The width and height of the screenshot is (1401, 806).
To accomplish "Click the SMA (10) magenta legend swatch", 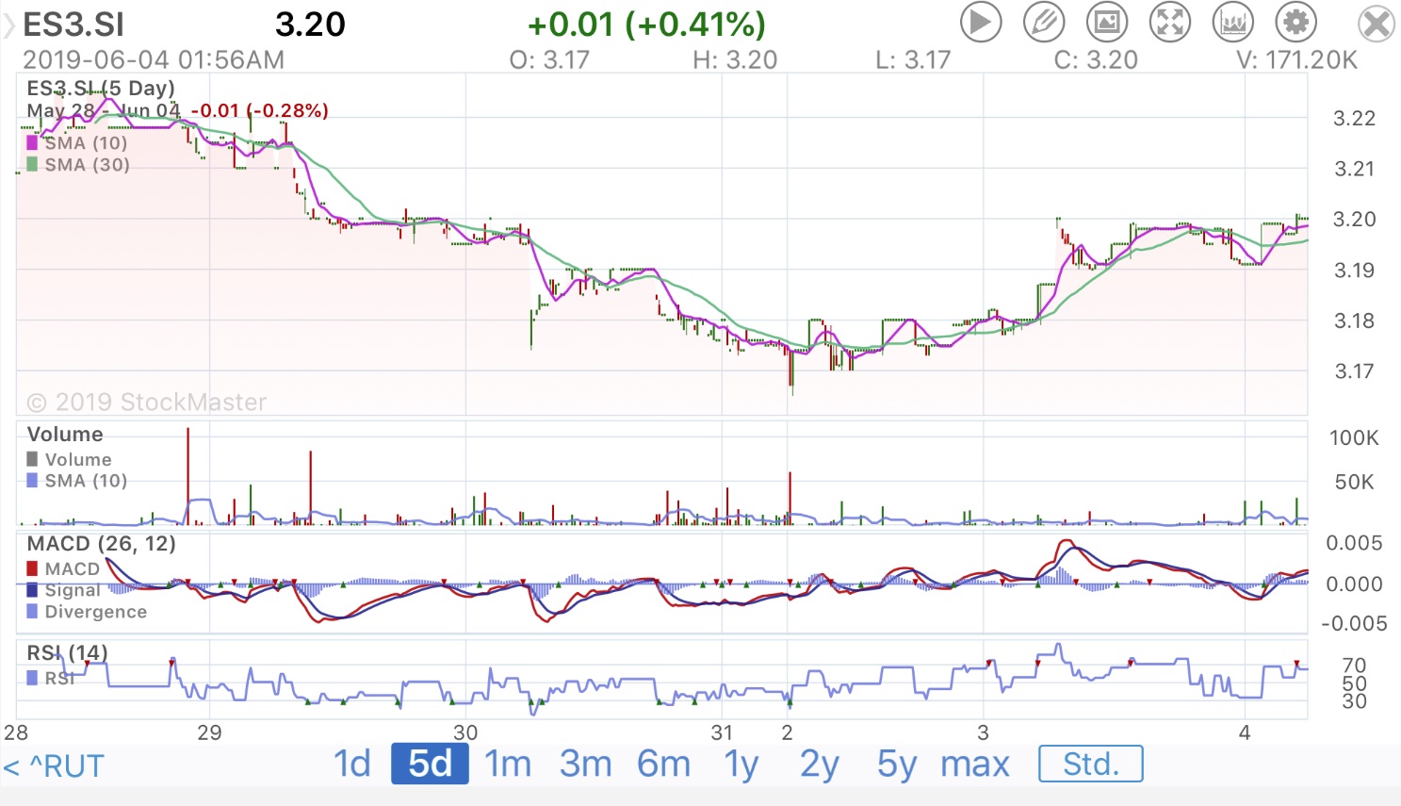I will [32, 143].
